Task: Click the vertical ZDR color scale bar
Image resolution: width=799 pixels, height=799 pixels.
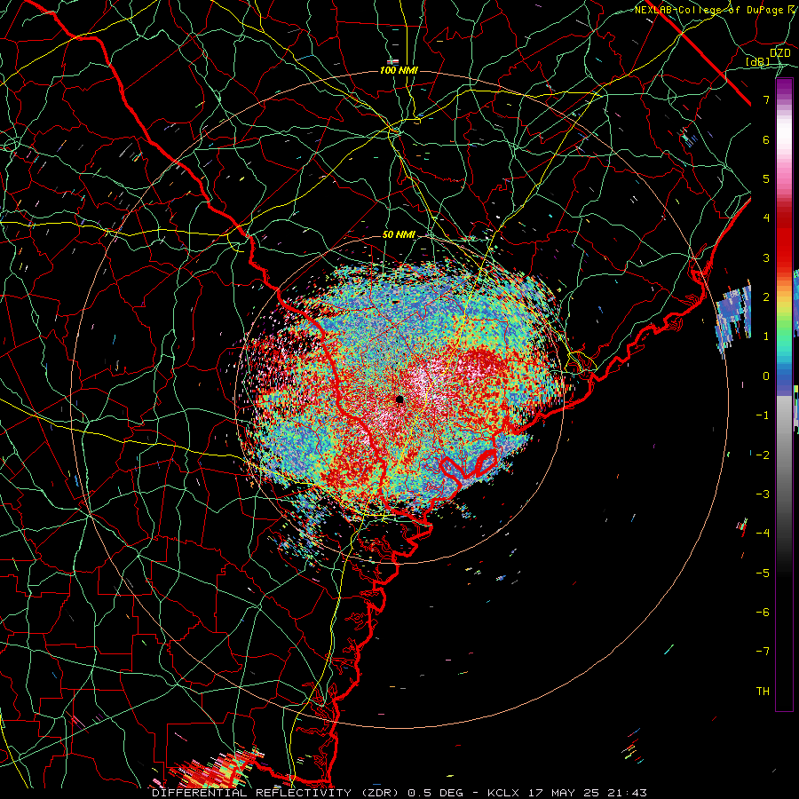Action: click(x=784, y=394)
